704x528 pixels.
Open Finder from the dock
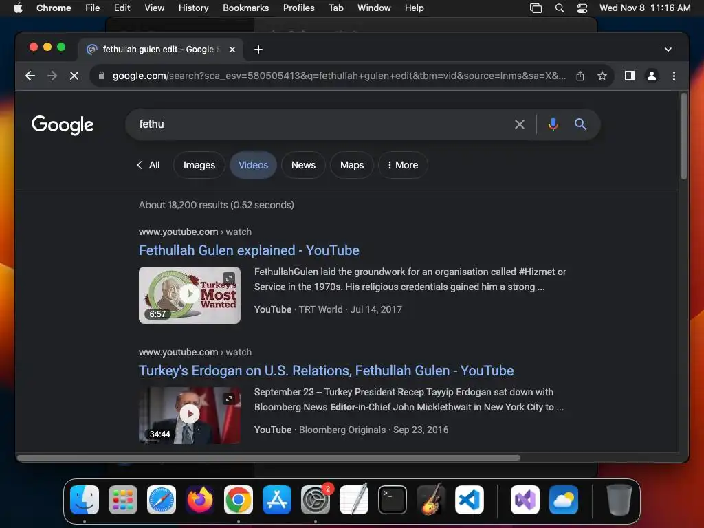pos(85,500)
